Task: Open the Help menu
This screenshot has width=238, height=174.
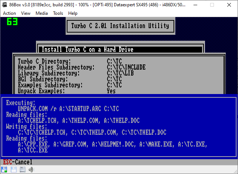Action: tap(73, 13)
